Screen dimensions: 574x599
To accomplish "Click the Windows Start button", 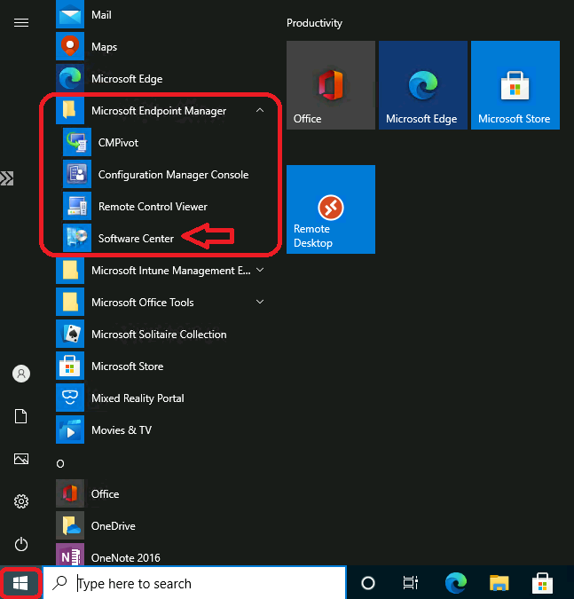I will pyautogui.click(x=20, y=583).
